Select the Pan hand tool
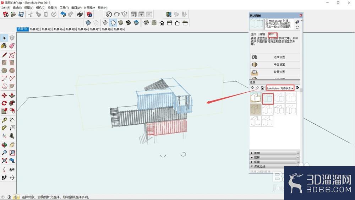 (x=12, y=145)
